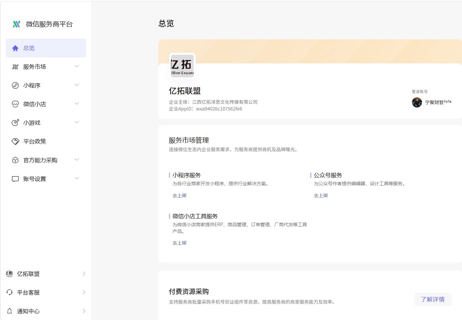Click the 微信小店 shop icon

[15, 104]
